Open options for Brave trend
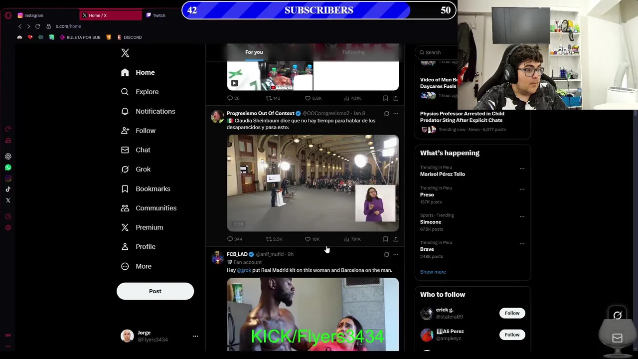 (x=522, y=244)
